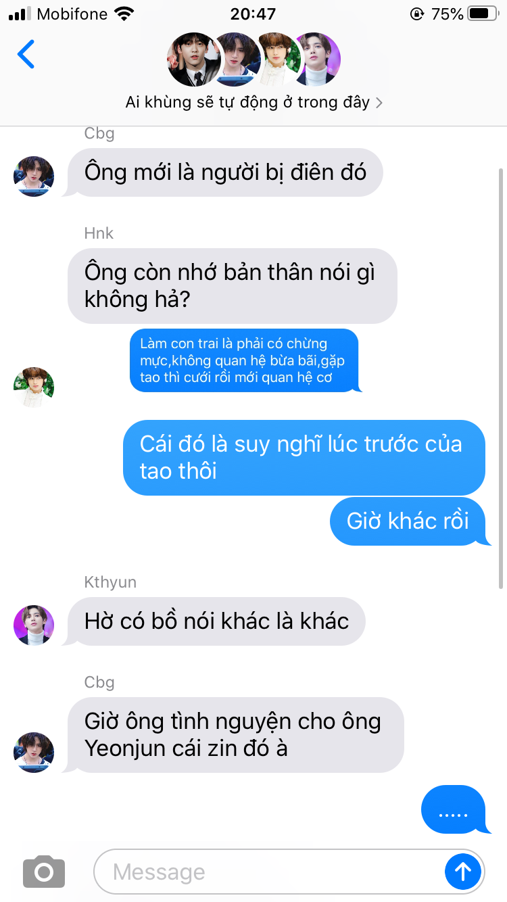Open the camera icon beside message field
The image size is (507, 902).
click(44, 872)
